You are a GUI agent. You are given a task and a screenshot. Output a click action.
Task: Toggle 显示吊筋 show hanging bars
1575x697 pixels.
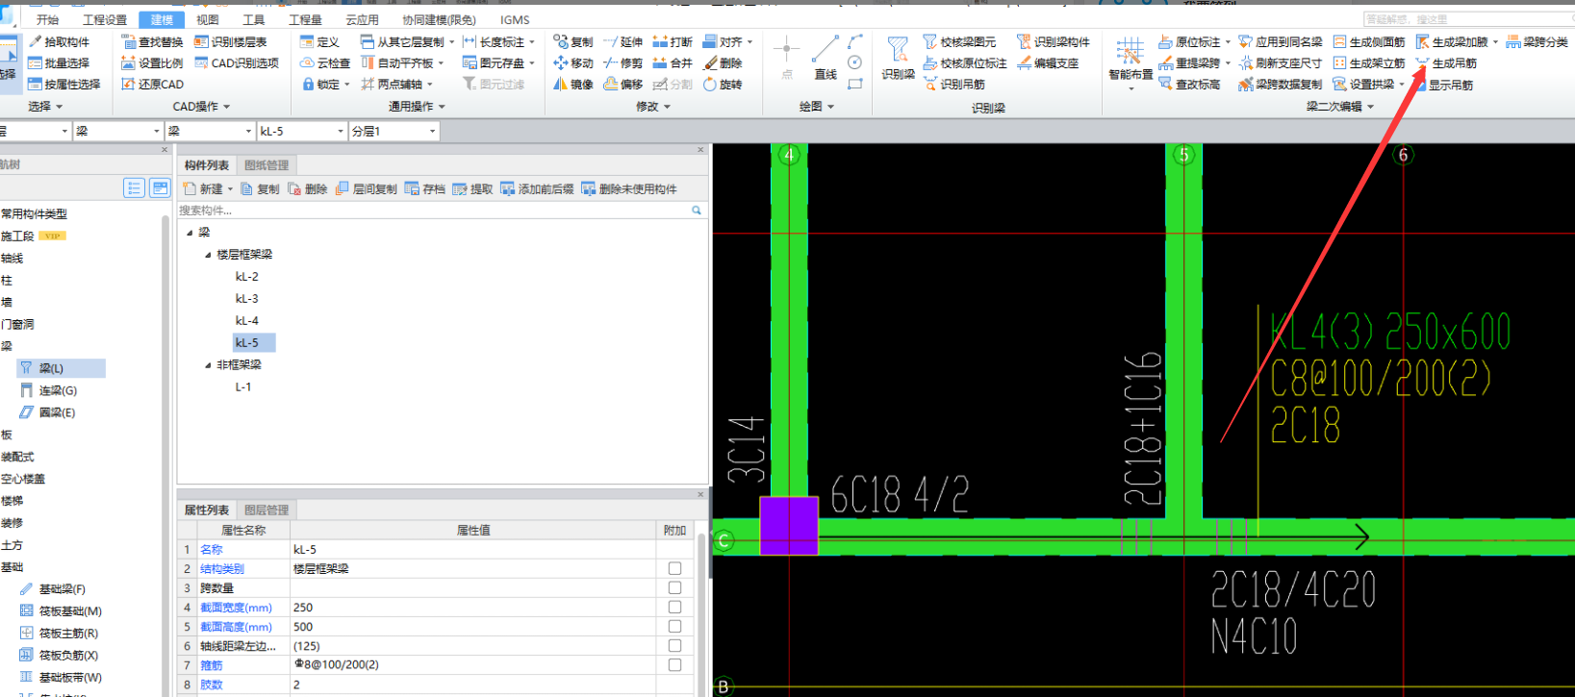[1445, 85]
